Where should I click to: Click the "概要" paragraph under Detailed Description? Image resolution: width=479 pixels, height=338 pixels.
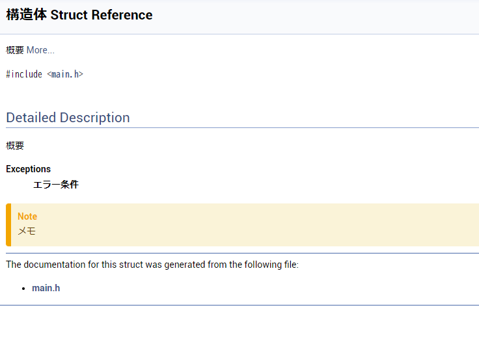[x=15, y=146]
